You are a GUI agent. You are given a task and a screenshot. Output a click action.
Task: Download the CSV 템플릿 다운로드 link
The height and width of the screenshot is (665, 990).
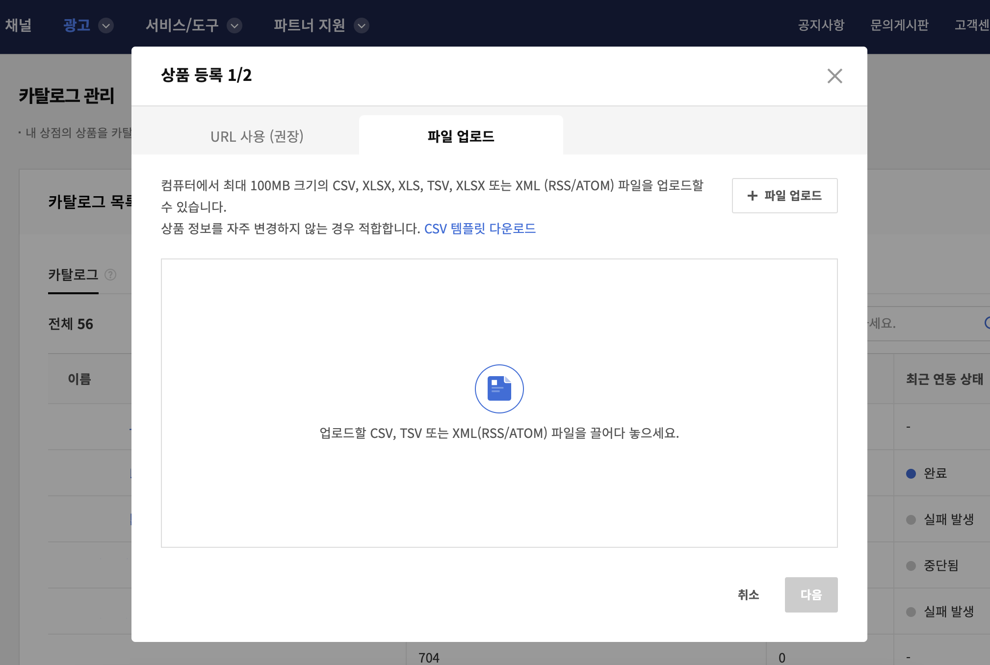click(480, 229)
